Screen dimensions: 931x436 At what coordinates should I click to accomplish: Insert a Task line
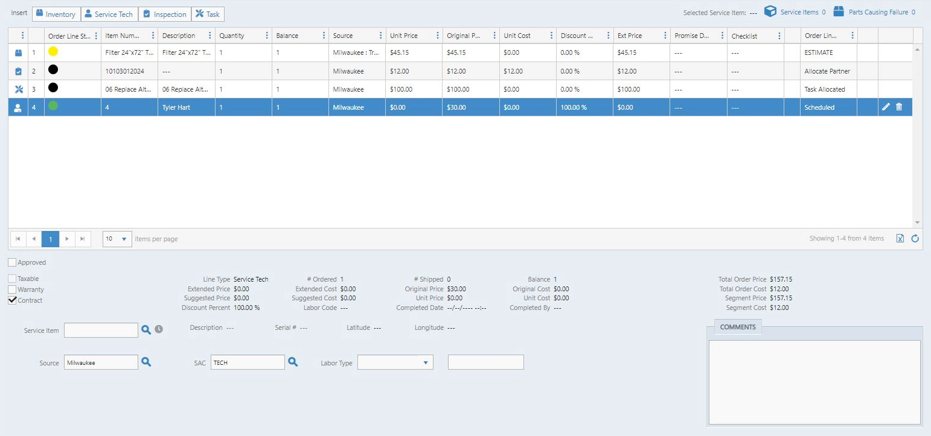[x=208, y=14]
